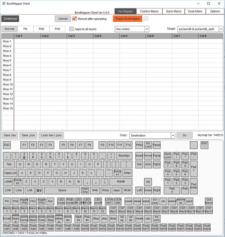225x237 pixels.
Task: Pick the Email key
Action: point(7,219)
